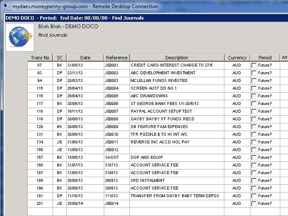Click transaction number 201
Image resolution: width=288 pixels, height=216 pixels.
pyautogui.click(x=40, y=204)
